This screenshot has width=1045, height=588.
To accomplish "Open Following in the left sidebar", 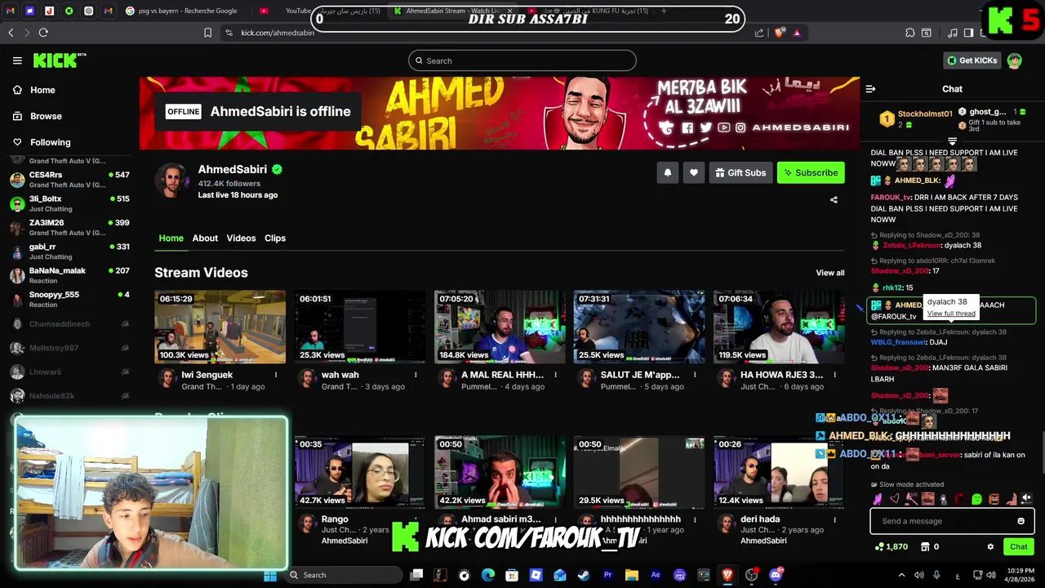I will 42,142.
